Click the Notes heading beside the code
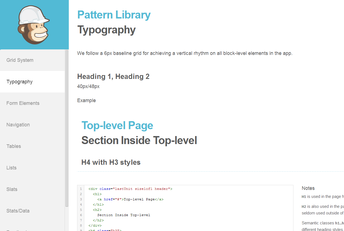Viewport: 344px width, 231px height. click(308, 188)
